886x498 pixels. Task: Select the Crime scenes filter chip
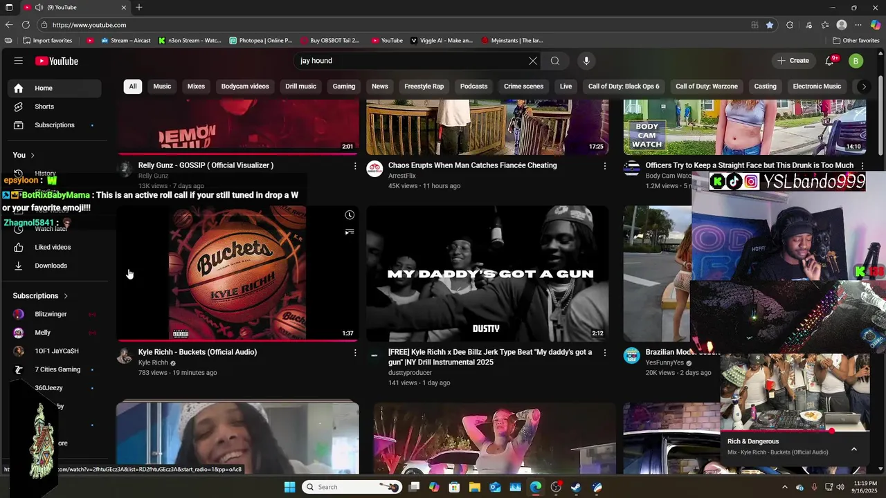[523, 86]
